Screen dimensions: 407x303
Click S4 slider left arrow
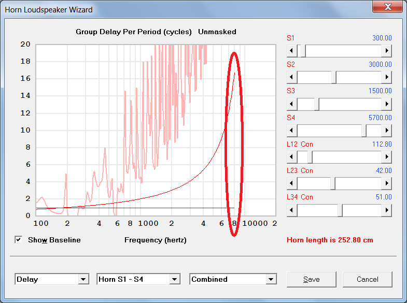coord(292,131)
